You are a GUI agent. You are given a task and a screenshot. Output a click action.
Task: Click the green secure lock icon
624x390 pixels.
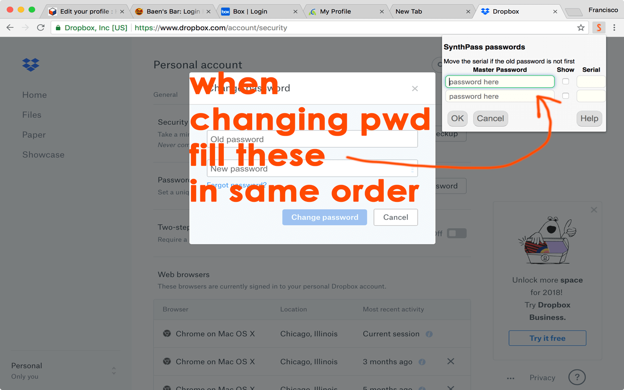pos(58,28)
